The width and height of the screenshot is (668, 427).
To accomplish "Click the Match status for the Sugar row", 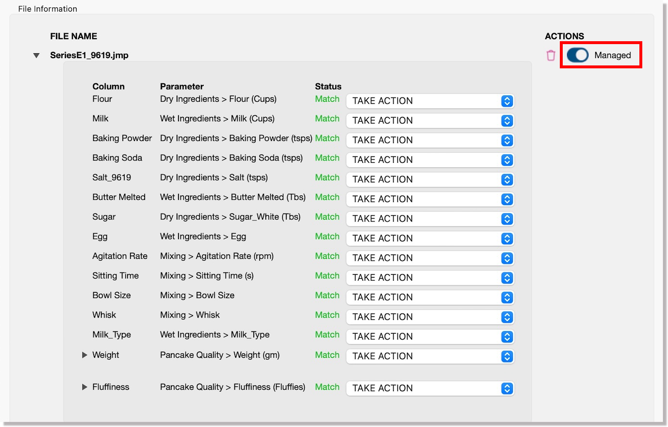I will tap(327, 217).
